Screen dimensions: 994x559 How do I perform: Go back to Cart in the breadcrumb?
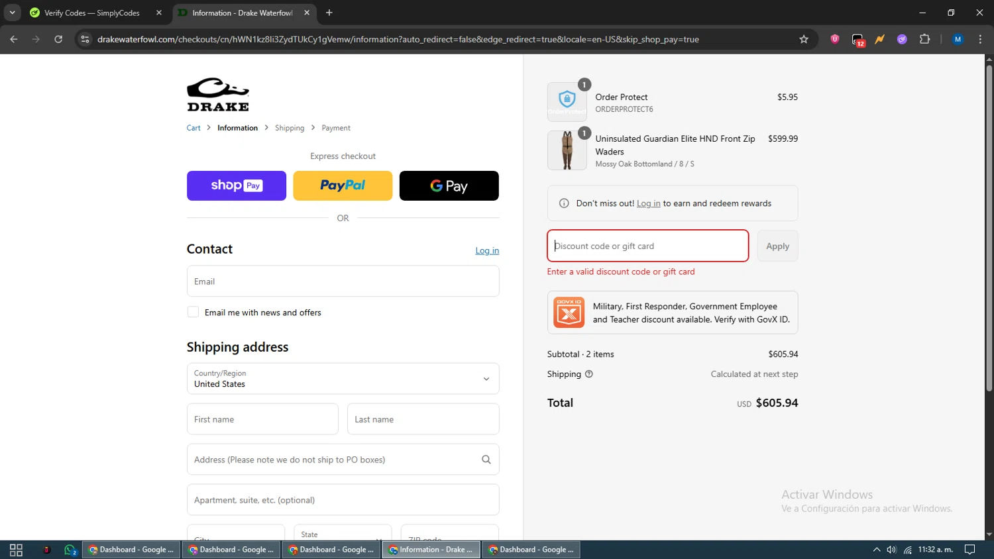[x=193, y=128]
